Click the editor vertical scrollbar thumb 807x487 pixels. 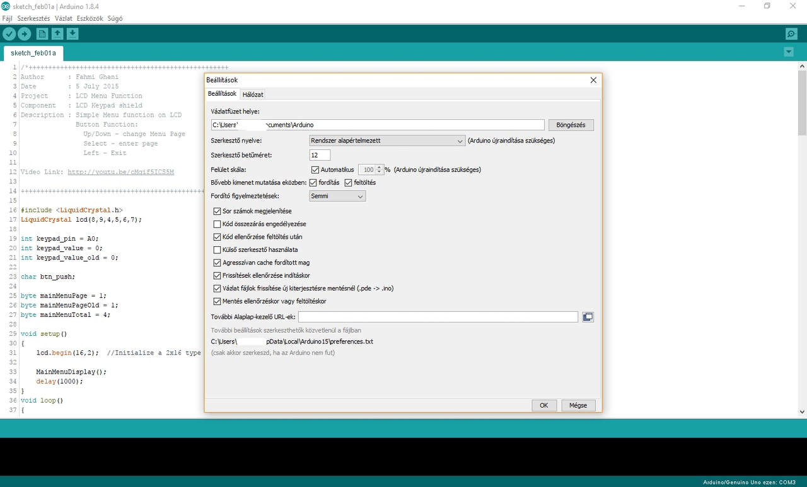click(x=802, y=103)
